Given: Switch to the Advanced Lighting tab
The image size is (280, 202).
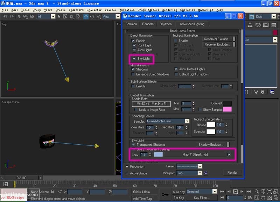Looking at the screenshot, I should tap(192, 24).
